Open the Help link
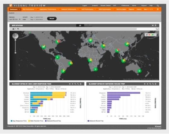 coord(151,6)
